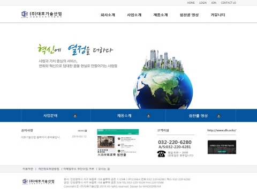This screenshot has height=193, width=257.
Task: Open the 사업소개 menu
Action: coord(134,15)
